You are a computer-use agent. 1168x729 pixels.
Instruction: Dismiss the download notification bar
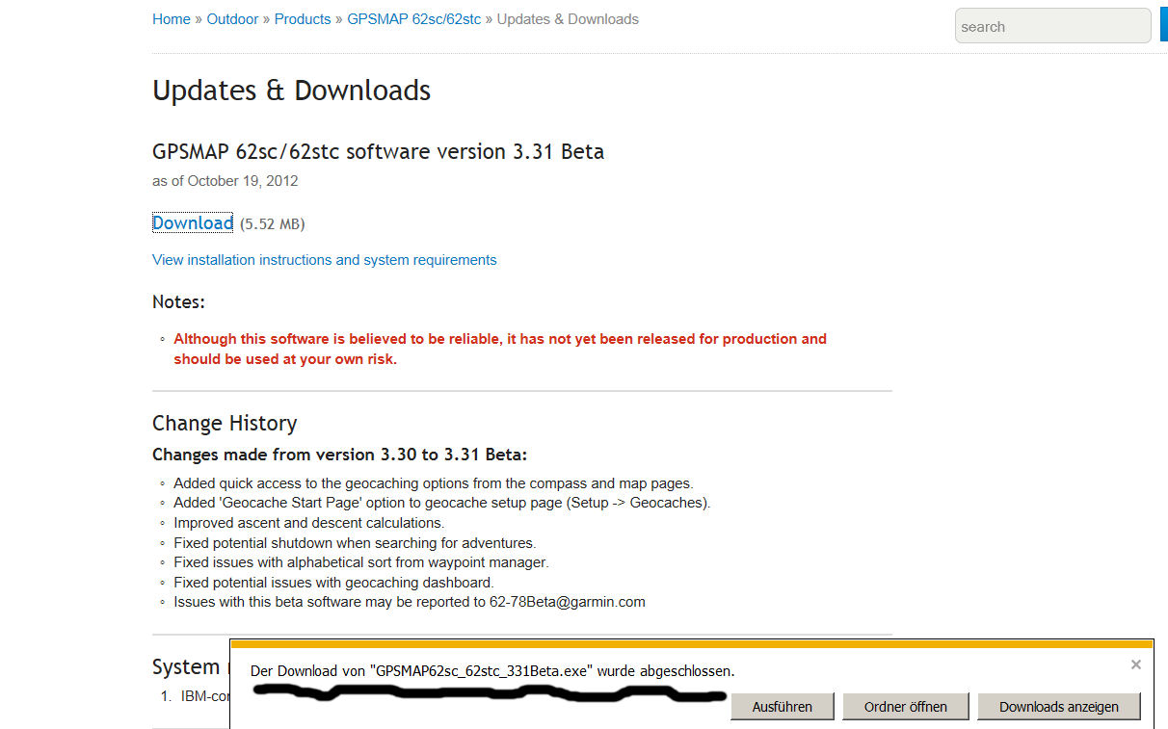[1135, 664]
